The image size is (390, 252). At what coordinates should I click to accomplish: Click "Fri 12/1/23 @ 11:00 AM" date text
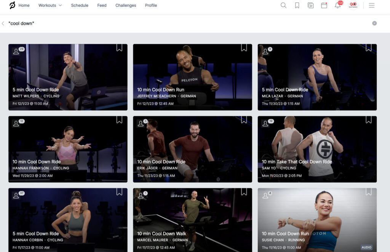click(x=30, y=104)
